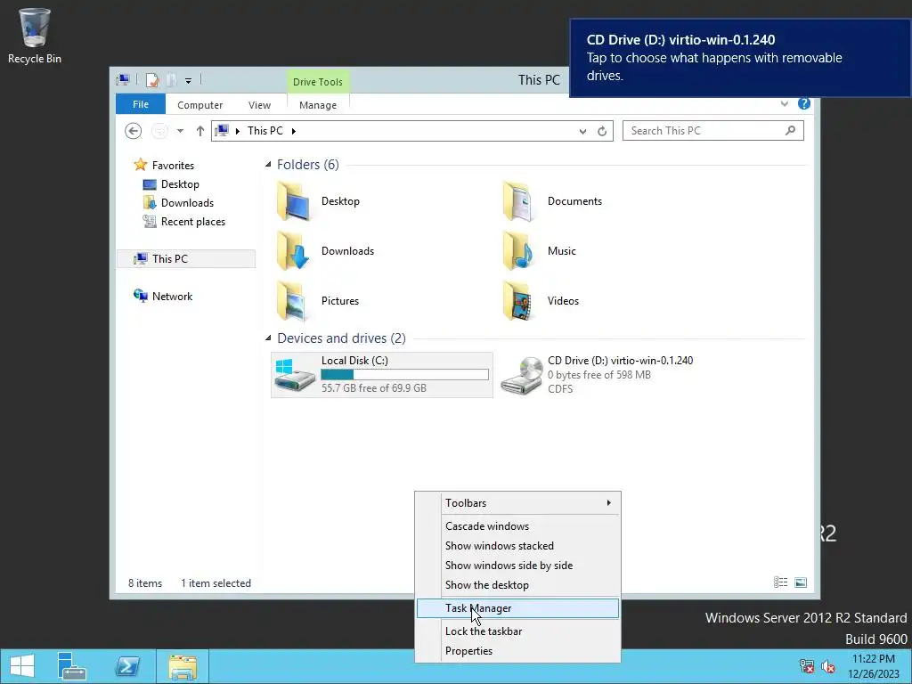912x684 pixels.
Task: Click the chevron after This PC in address bar
Action: (x=294, y=131)
